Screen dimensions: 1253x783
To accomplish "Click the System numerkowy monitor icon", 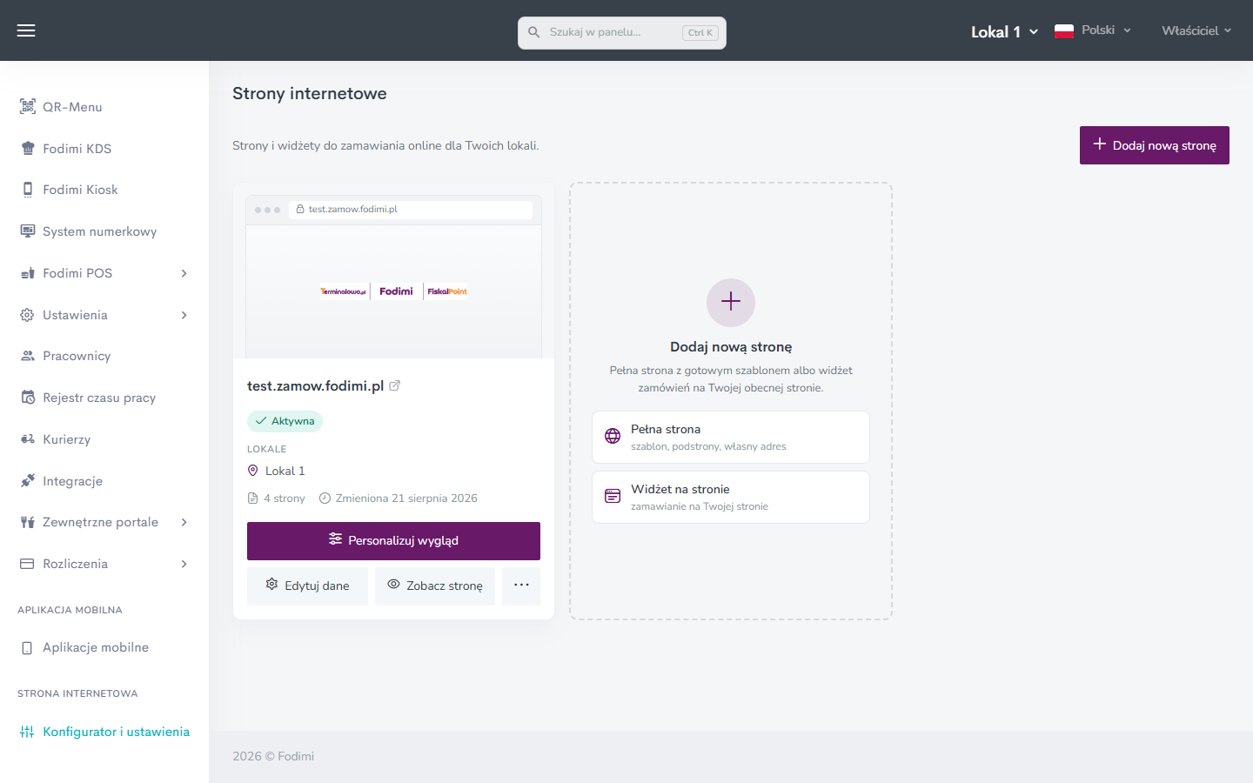I will pos(28,231).
